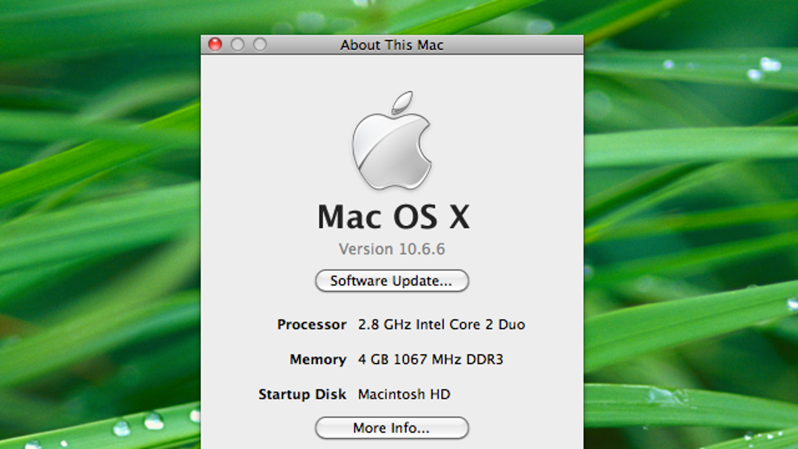The width and height of the screenshot is (798, 449).
Task: Select the Mac OS X heading
Action: click(394, 217)
